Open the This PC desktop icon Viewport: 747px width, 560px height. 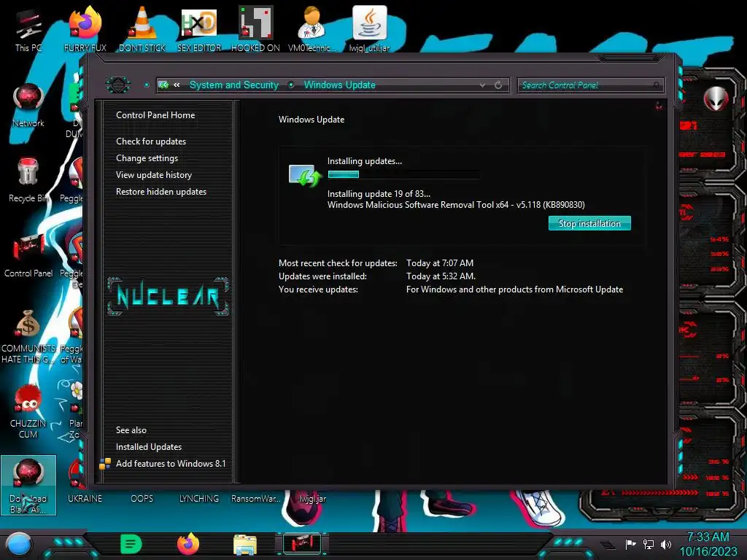(x=28, y=29)
